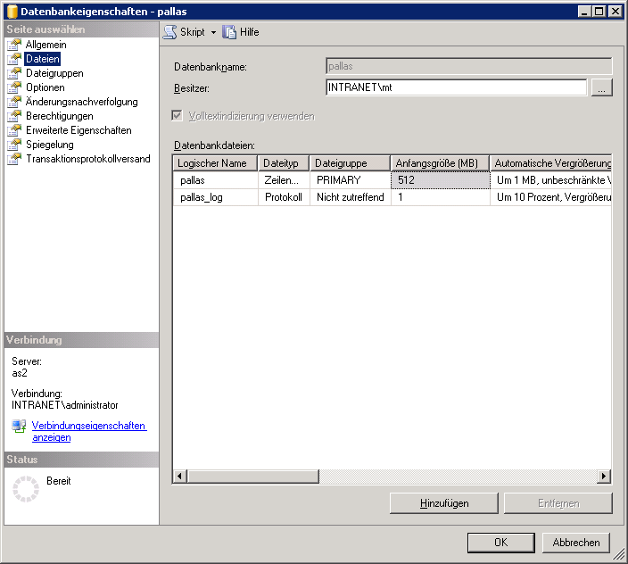Click the Hinzufügen button
628x564 pixels.
point(444,503)
